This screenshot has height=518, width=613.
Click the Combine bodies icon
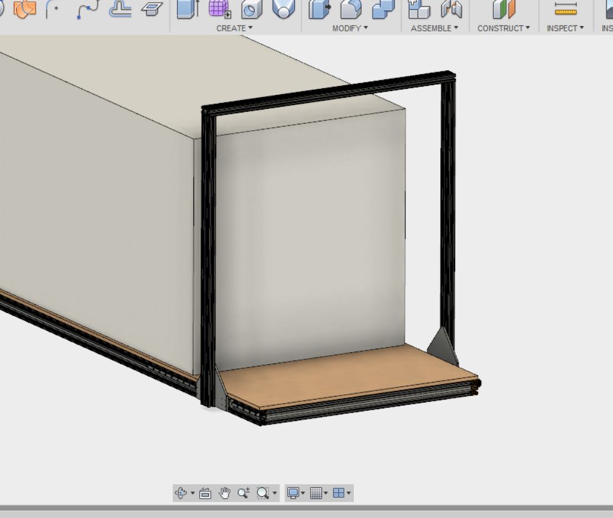coord(383,9)
